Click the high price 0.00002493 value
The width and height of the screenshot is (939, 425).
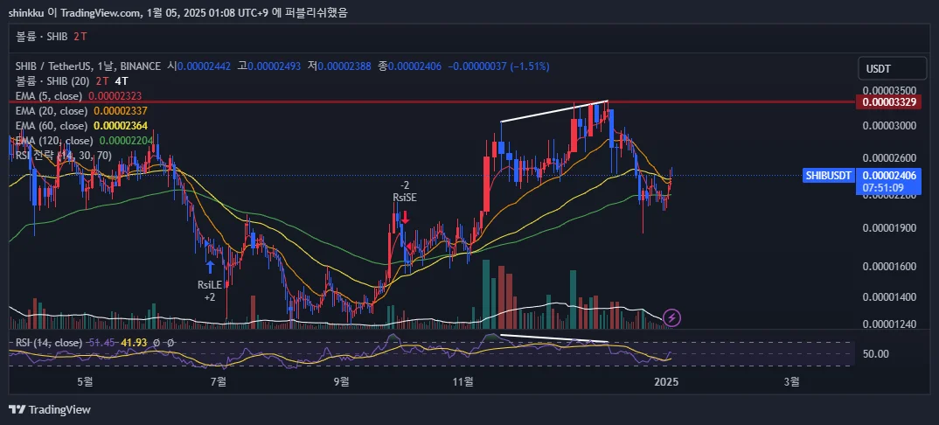pyautogui.click(x=275, y=66)
